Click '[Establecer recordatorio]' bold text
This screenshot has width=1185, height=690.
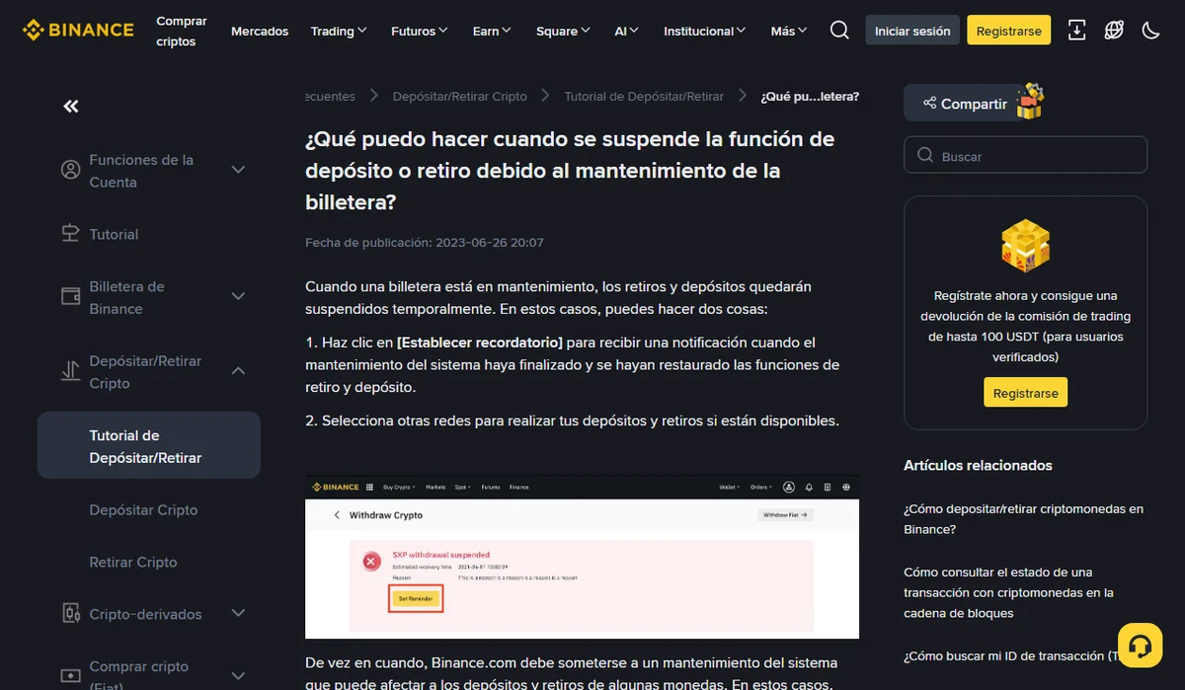[x=480, y=343]
